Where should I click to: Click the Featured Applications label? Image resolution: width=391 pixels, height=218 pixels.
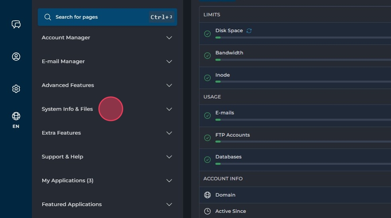pos(72,204)
